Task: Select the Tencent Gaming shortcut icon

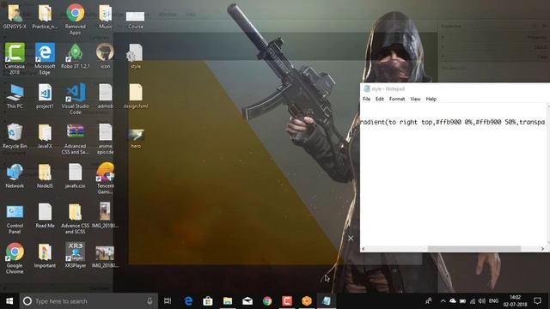Action: 105,178
